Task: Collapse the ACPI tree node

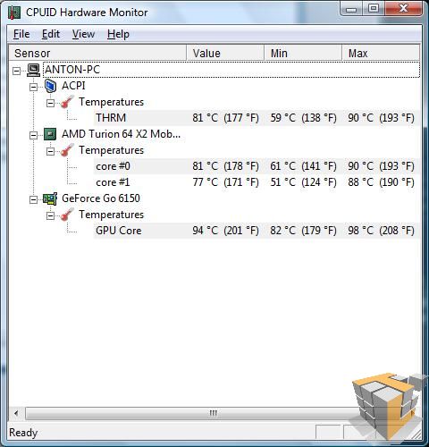Action: [x=33, y=87]
